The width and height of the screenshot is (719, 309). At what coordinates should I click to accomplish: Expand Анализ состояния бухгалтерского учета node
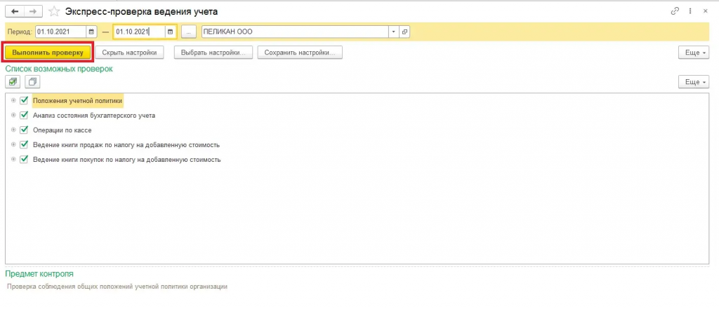[x=13, y=116]
